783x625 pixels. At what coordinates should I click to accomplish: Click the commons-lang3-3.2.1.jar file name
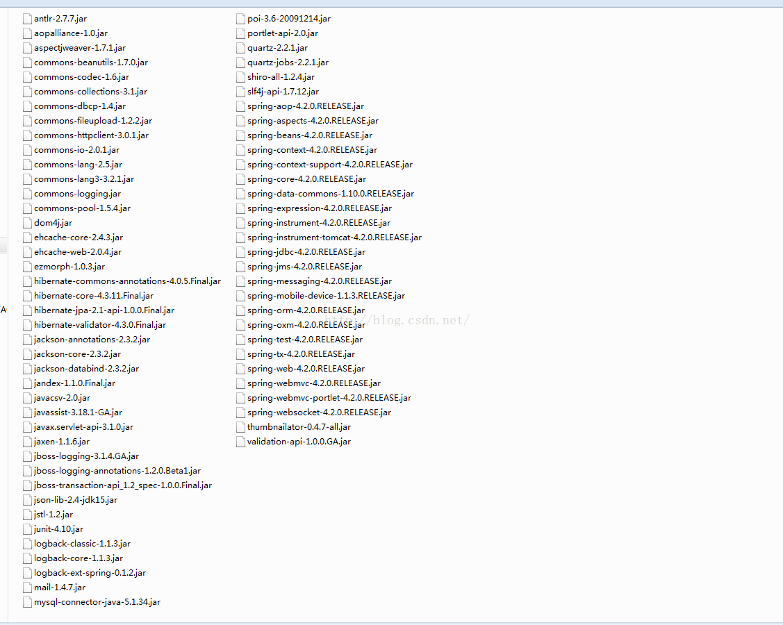[84, 179]
